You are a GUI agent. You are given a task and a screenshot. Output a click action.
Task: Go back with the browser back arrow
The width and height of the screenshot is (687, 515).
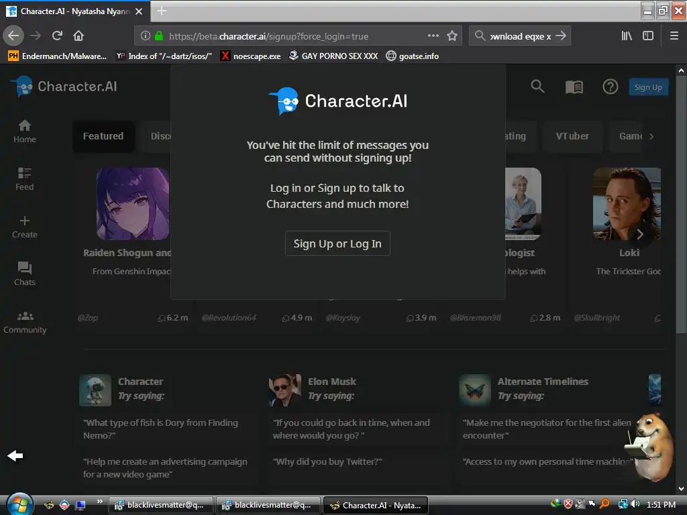(x=13, y=36)
